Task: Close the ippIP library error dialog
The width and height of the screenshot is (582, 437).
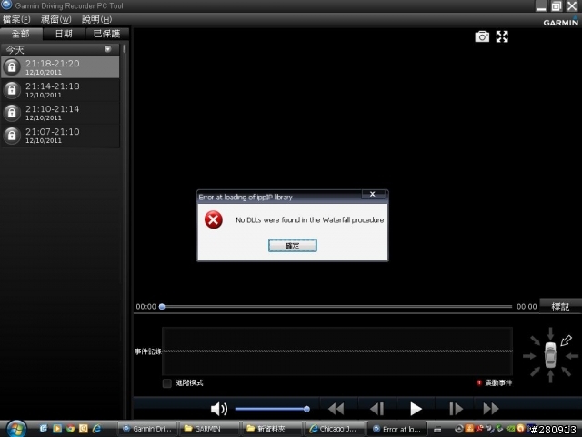Action: tap(373, 194)
